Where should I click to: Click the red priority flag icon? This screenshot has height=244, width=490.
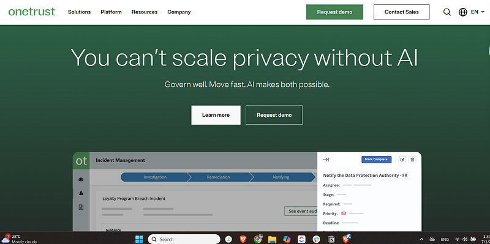344,213
